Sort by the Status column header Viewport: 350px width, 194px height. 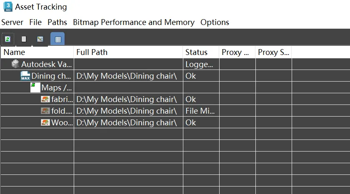click(x=201, y=52)
